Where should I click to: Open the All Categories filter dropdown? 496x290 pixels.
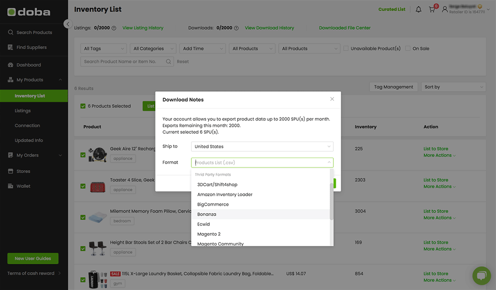click(153, 49)
